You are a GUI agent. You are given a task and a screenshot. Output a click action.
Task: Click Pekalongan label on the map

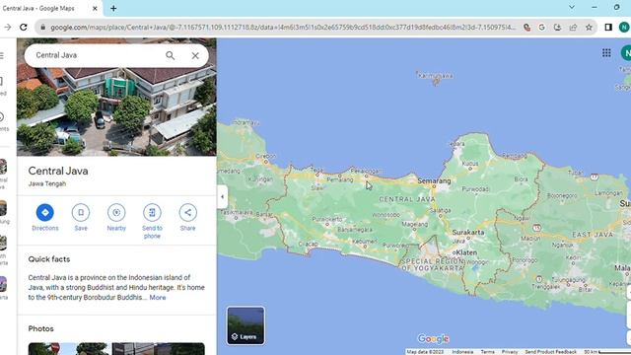(365, 171)
